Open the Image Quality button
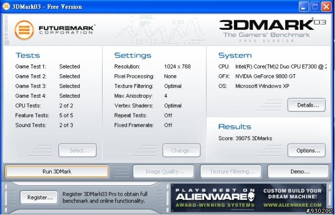 pyautogui.click(x=163, y=172)
